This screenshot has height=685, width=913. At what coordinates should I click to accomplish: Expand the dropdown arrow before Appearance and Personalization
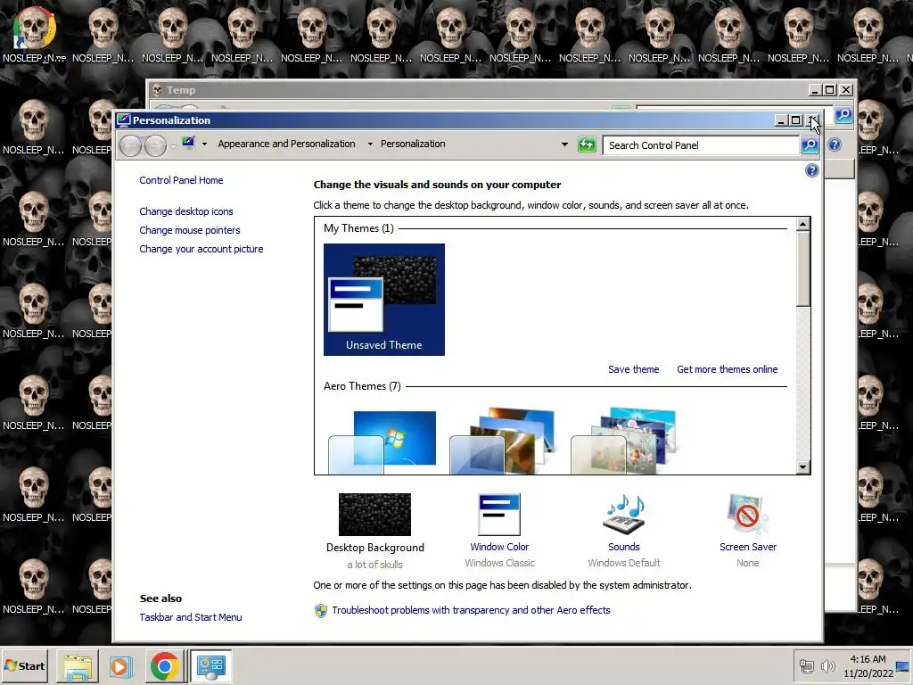point(204,144)
